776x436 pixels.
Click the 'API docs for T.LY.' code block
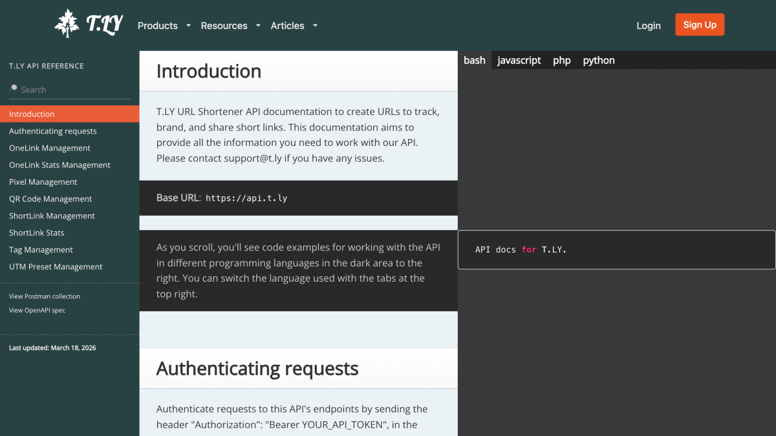point(616,249)
